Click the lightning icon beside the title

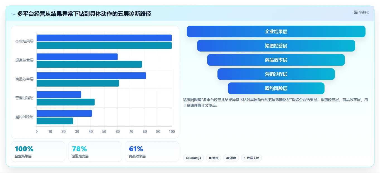13,14
